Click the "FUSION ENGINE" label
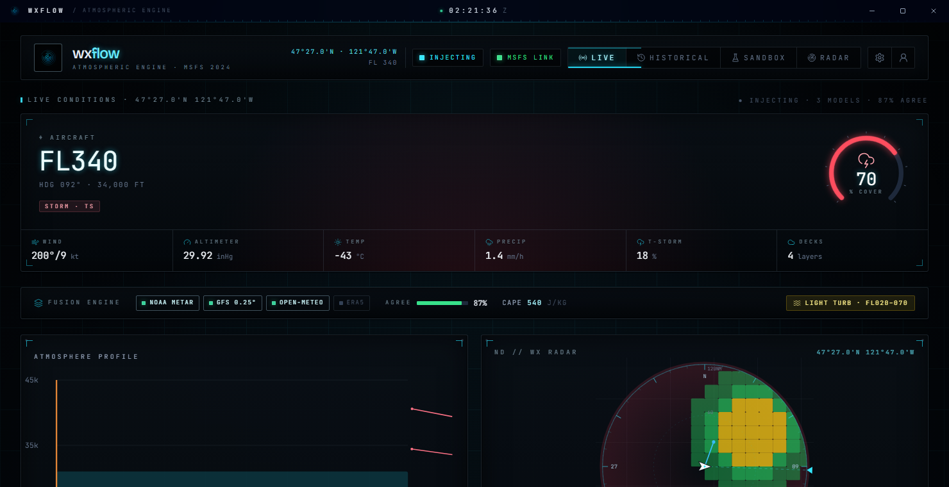Screen dimensions: 949x487 point(84,302)
